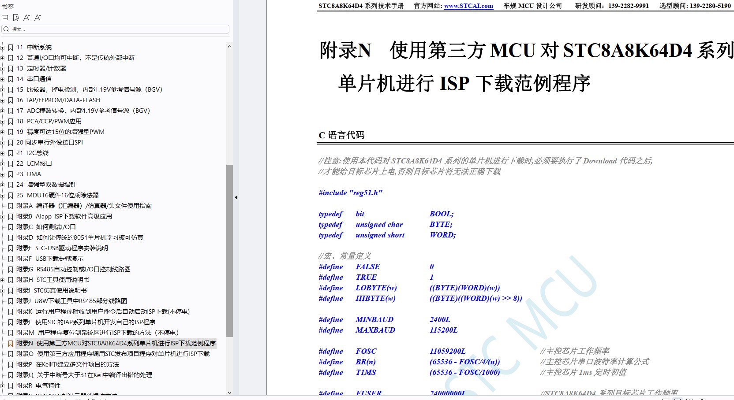Click the bookmark search input field
The height and width of the screenshot is (400, 734).
[116, 29]
